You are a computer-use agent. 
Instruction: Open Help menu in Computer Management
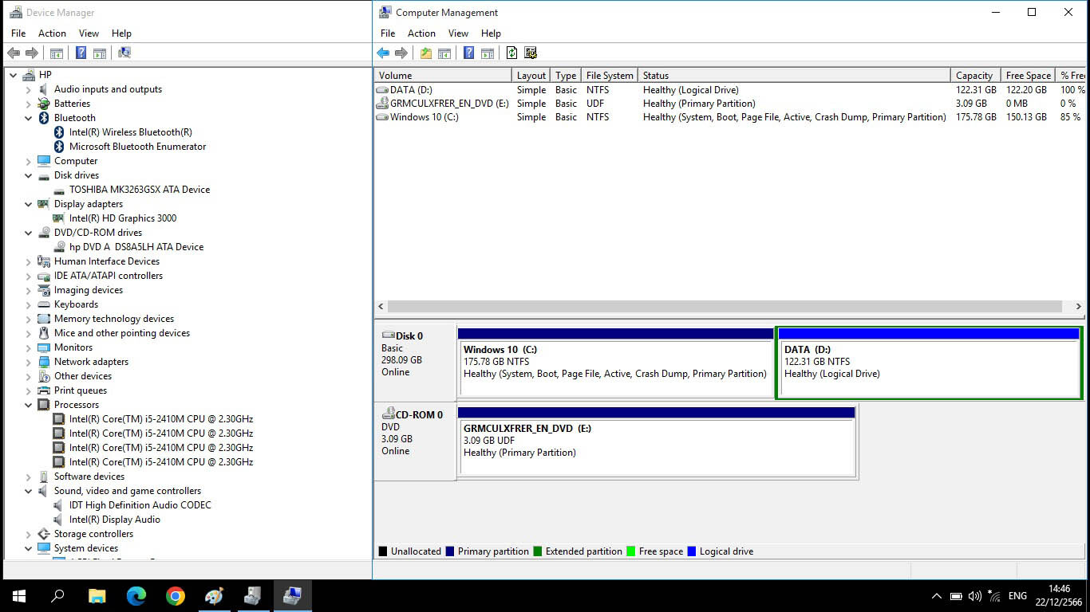tap(491, 33)
